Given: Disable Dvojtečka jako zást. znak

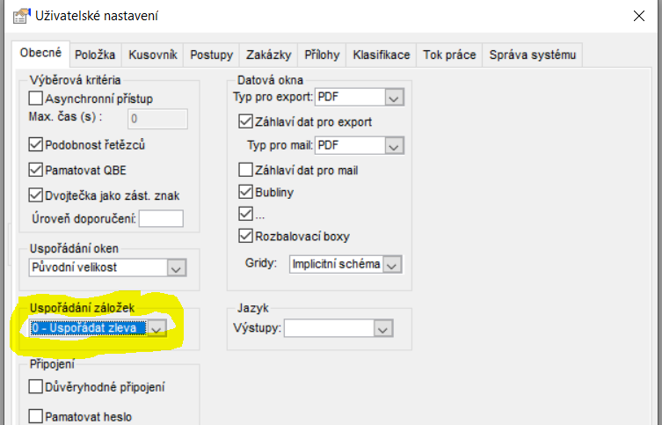Looking at the screenshot, I should 35,195.
